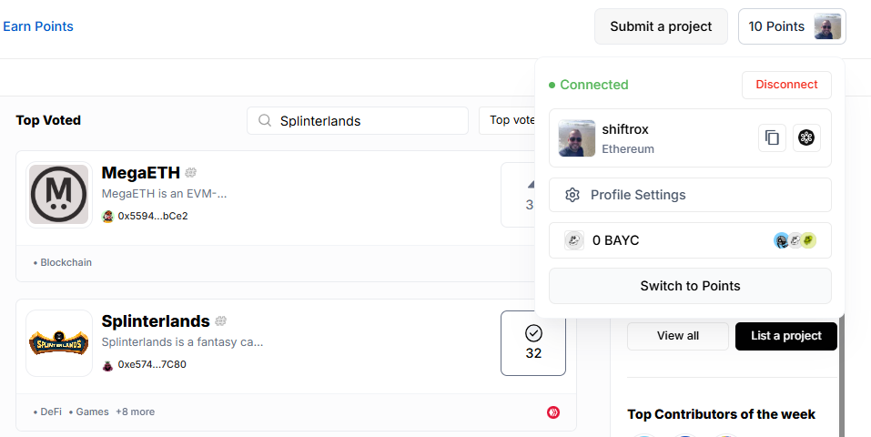Image resolution: width=871 pixels, height=437 pixels.
Task: Click the Profile Settings gear icon
Action: point(572,195)
